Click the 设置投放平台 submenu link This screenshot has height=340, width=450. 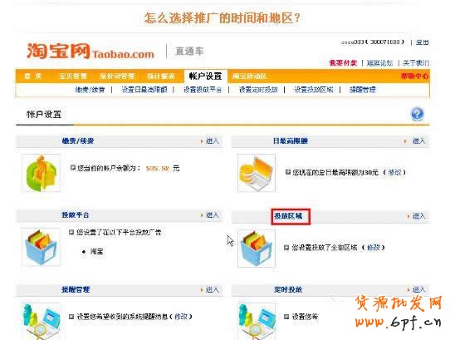[x=203, y=90]
